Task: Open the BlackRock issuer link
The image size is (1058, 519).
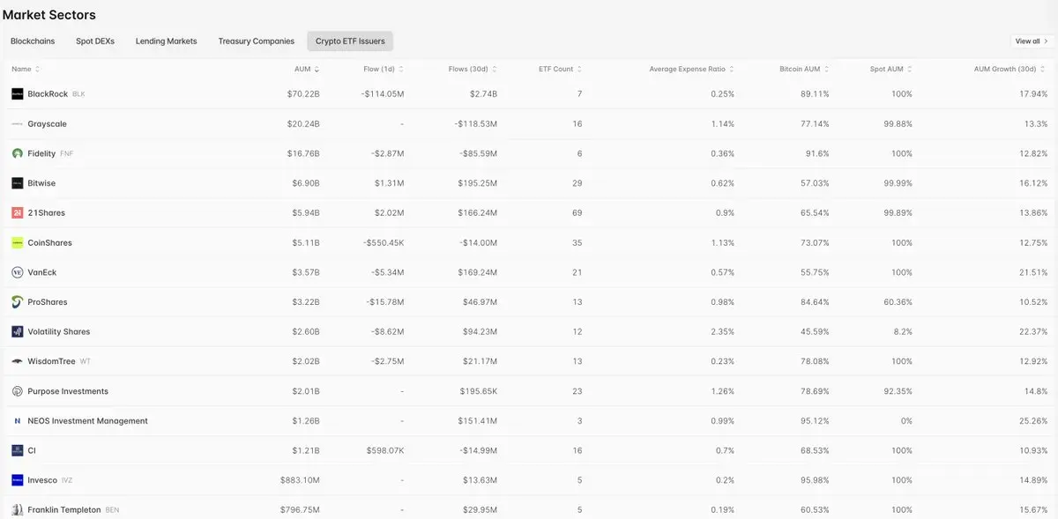Action: [48, 93]
